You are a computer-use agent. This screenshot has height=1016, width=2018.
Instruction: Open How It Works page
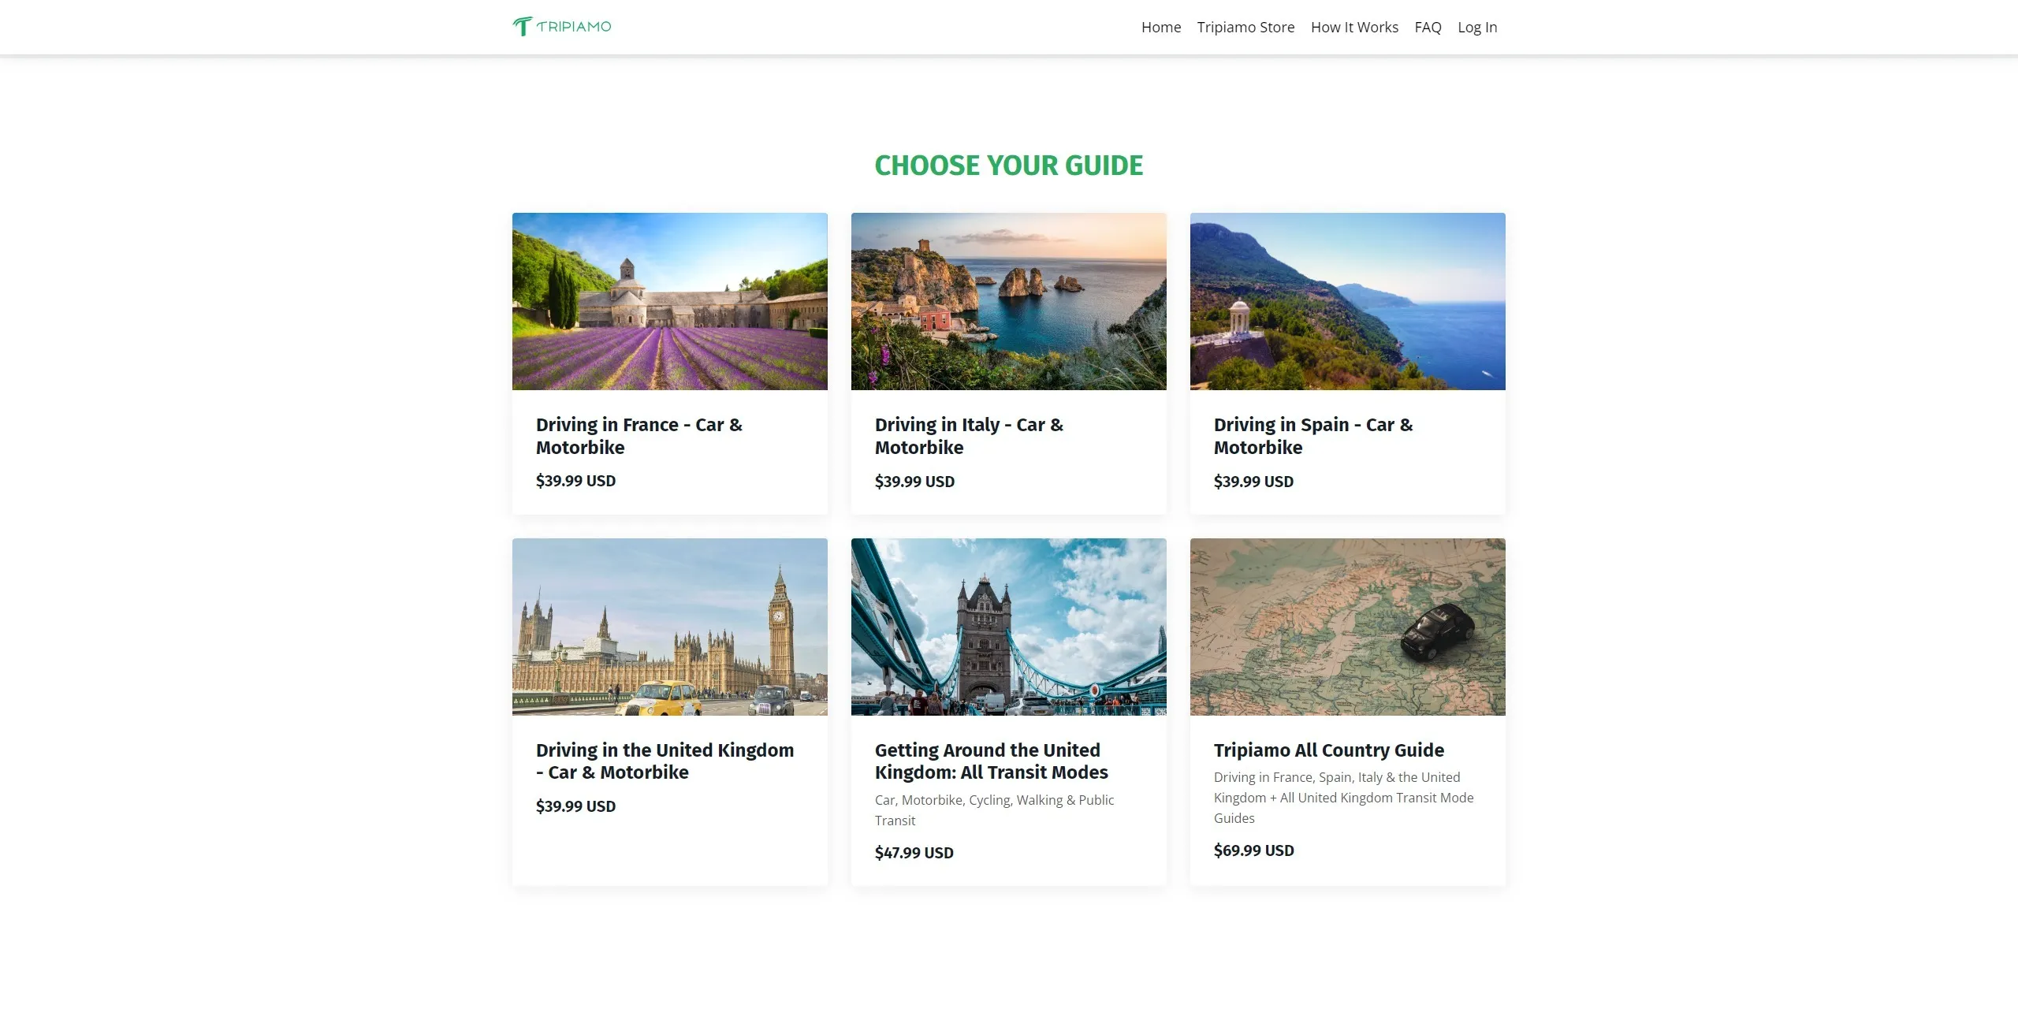[1354, 28]
